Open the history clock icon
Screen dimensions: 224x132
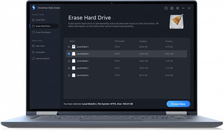(x=166, y=8)
